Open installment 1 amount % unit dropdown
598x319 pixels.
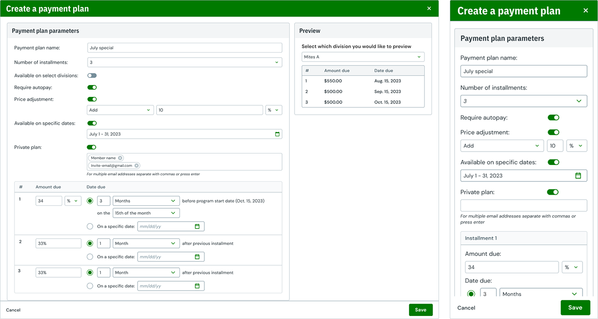click(x=73, y=201)
